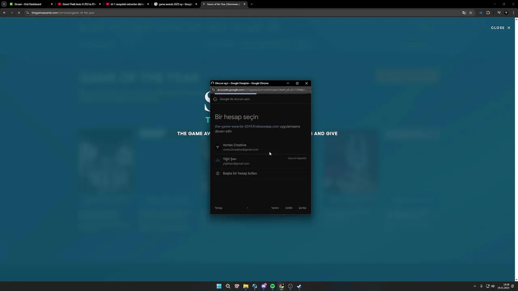The width and height of the screenshot is (518, 291).
Task: Open Google Chrome taskbar icon
Action: click(x=281, y=286)
